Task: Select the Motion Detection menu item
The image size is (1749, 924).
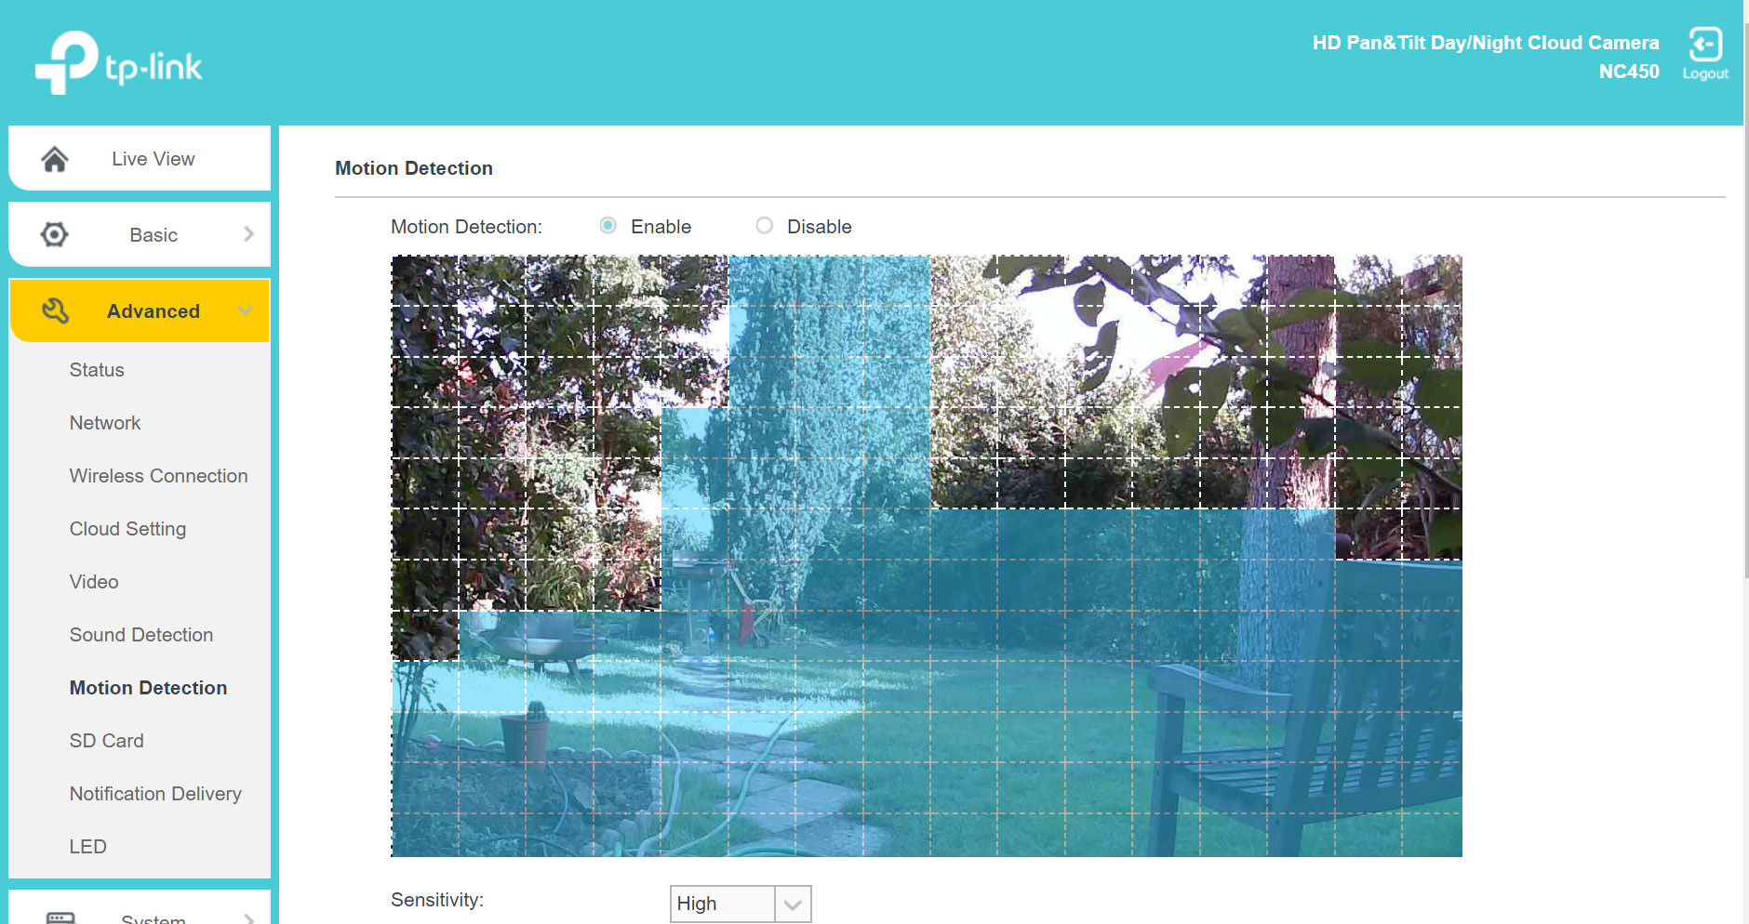Action: tap(148, 688)
